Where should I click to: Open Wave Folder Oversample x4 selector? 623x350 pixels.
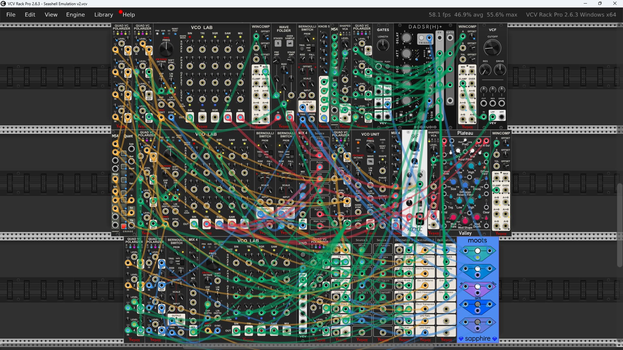click(290, 43)
